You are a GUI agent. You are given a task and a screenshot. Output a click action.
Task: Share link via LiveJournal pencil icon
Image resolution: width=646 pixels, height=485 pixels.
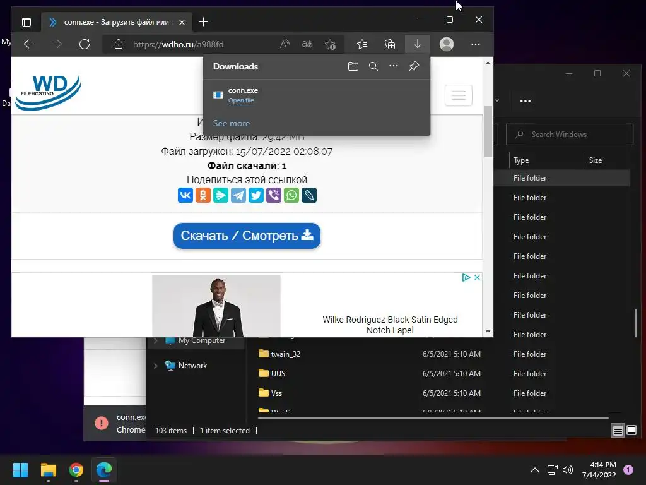(309, 195)
